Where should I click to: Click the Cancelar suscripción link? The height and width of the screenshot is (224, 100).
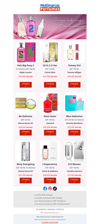pos(50,222)
